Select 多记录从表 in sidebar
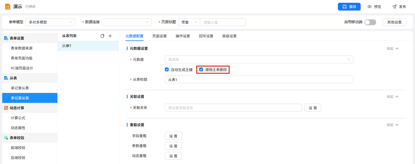Viewport: 415px width, 164px height. [x=30, y=98]
